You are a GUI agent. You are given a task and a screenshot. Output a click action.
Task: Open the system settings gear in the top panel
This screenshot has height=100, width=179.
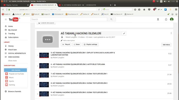(177, 1)
